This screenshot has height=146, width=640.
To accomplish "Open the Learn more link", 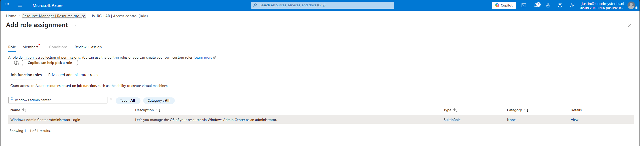I will pos(205,57).
